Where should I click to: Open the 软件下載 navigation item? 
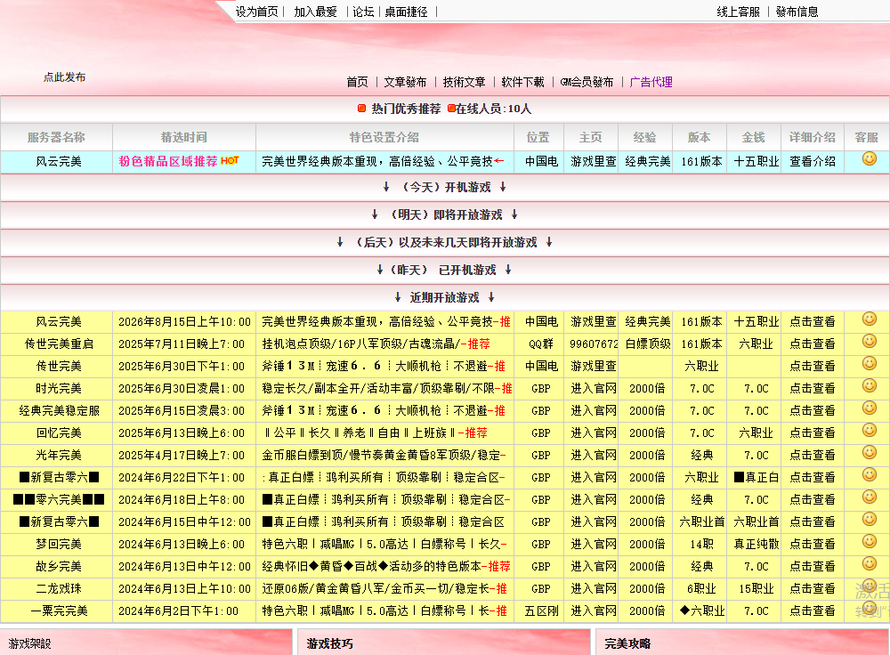pyautogui.click(x=522, y=82)
